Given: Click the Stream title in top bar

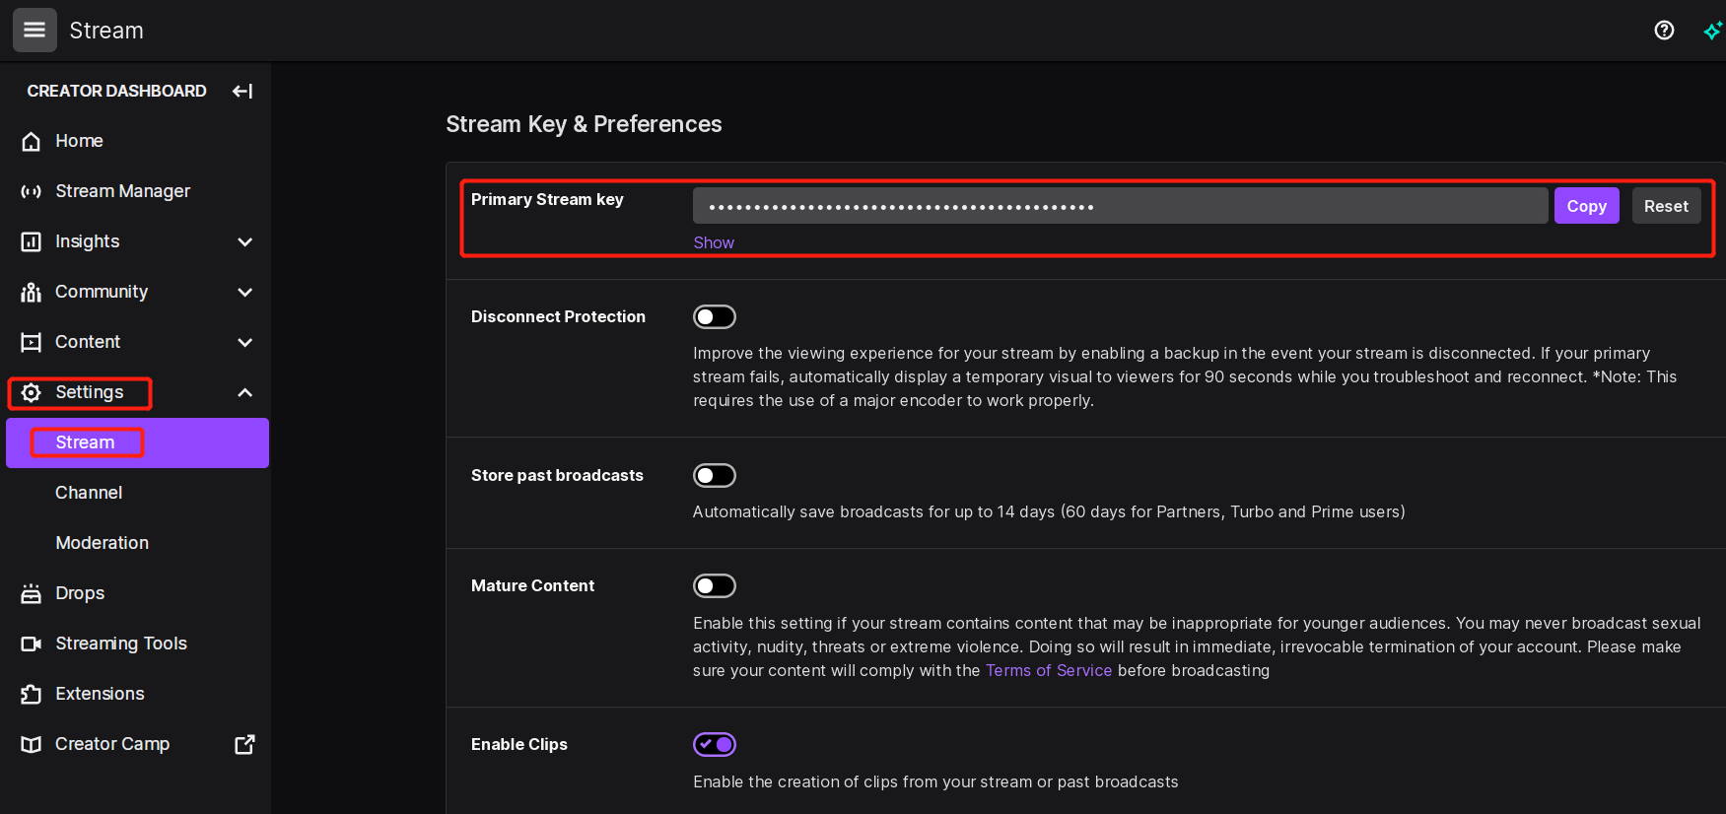Looking at the screenshot, I should (106, 31).
